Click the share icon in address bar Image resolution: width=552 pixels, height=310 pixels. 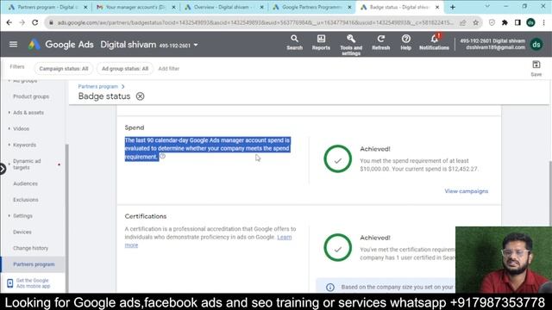[462, 22]
